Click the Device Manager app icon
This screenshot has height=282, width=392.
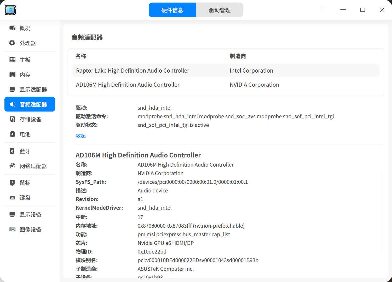click(10, 10)
